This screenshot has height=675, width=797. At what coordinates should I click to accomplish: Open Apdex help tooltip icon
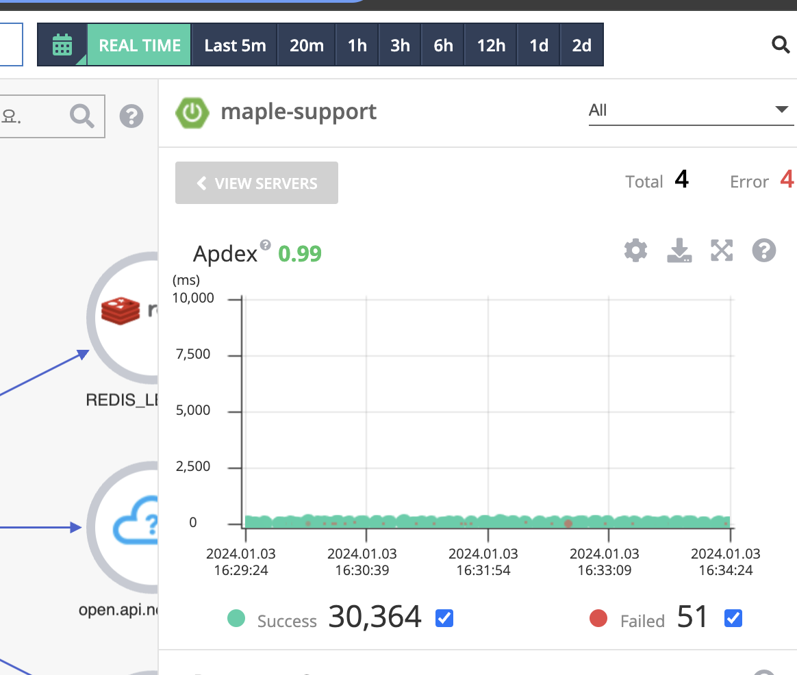coord(266,245)
